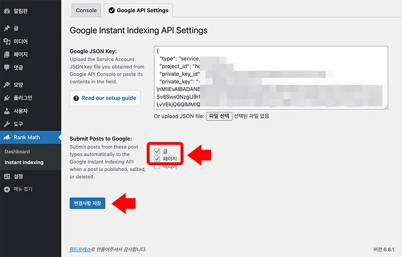Uncheck the 글 post type checkbox
402x257 pixels.
click(157, 151)
